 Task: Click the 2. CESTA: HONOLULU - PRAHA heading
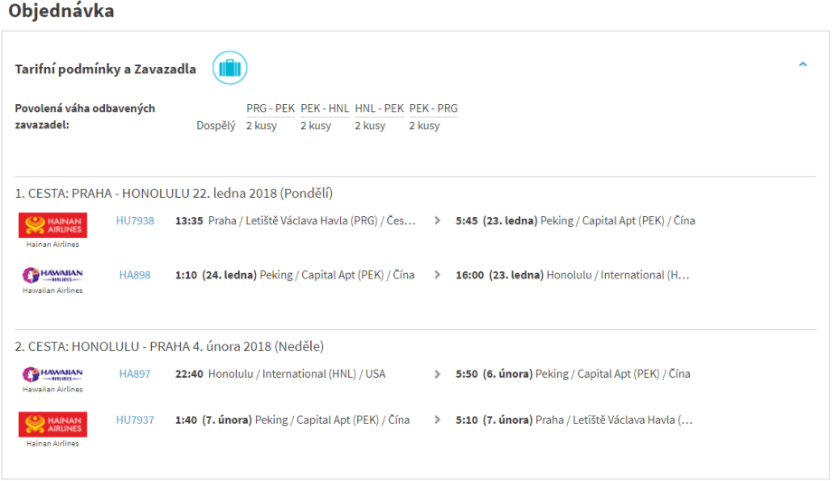[x=169, y=346]
